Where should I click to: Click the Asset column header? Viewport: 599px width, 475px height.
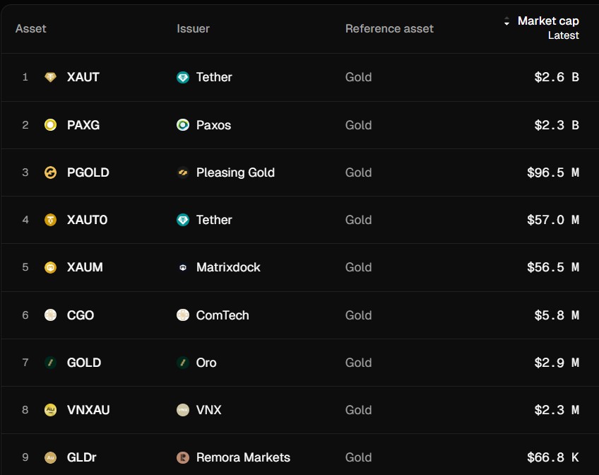pos(31,29)
